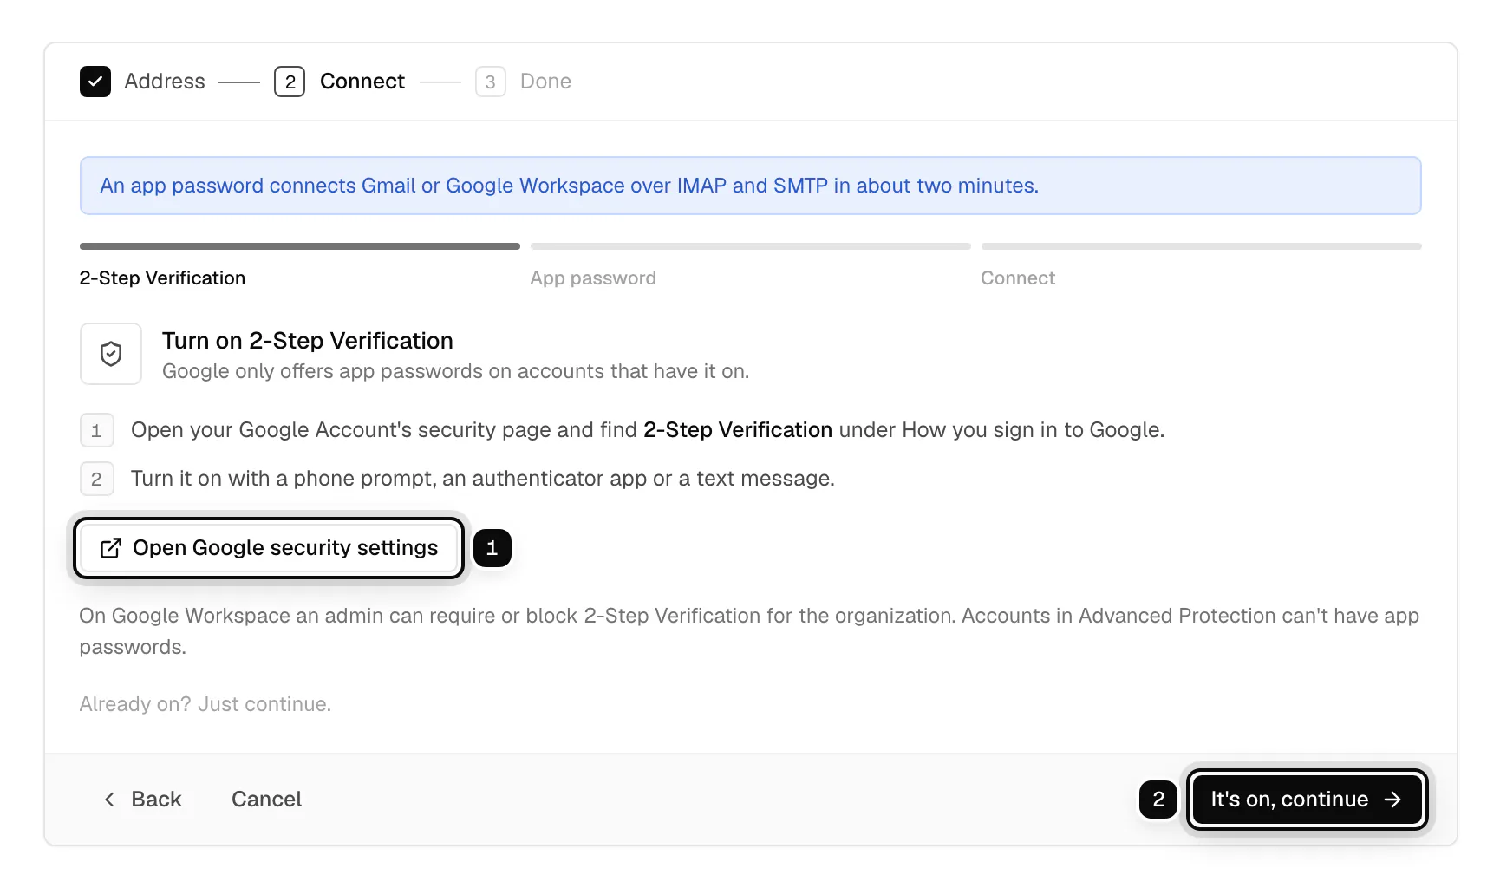Click the App password progress bar segment
The height and width of the screenshot is (888, 1500).
[x=751, y=246]
